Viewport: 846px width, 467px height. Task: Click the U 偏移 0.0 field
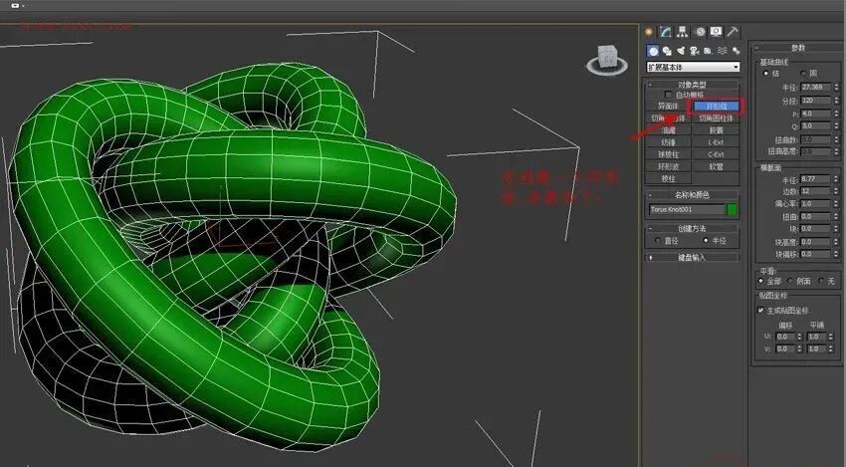784,337
